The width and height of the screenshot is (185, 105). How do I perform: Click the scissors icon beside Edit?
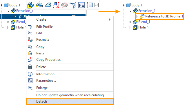30,33
